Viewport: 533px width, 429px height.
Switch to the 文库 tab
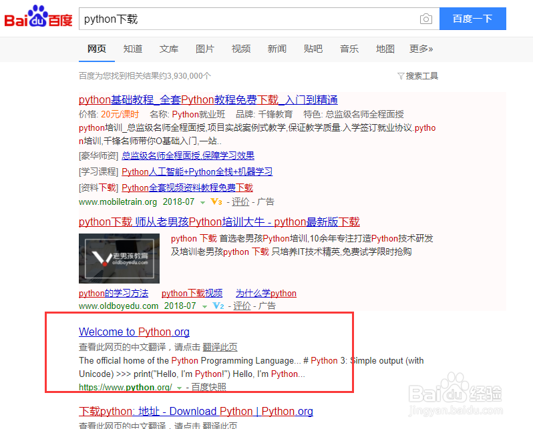coord(169,49)
